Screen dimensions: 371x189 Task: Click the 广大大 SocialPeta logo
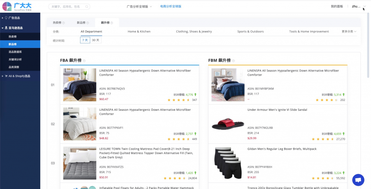17,6
